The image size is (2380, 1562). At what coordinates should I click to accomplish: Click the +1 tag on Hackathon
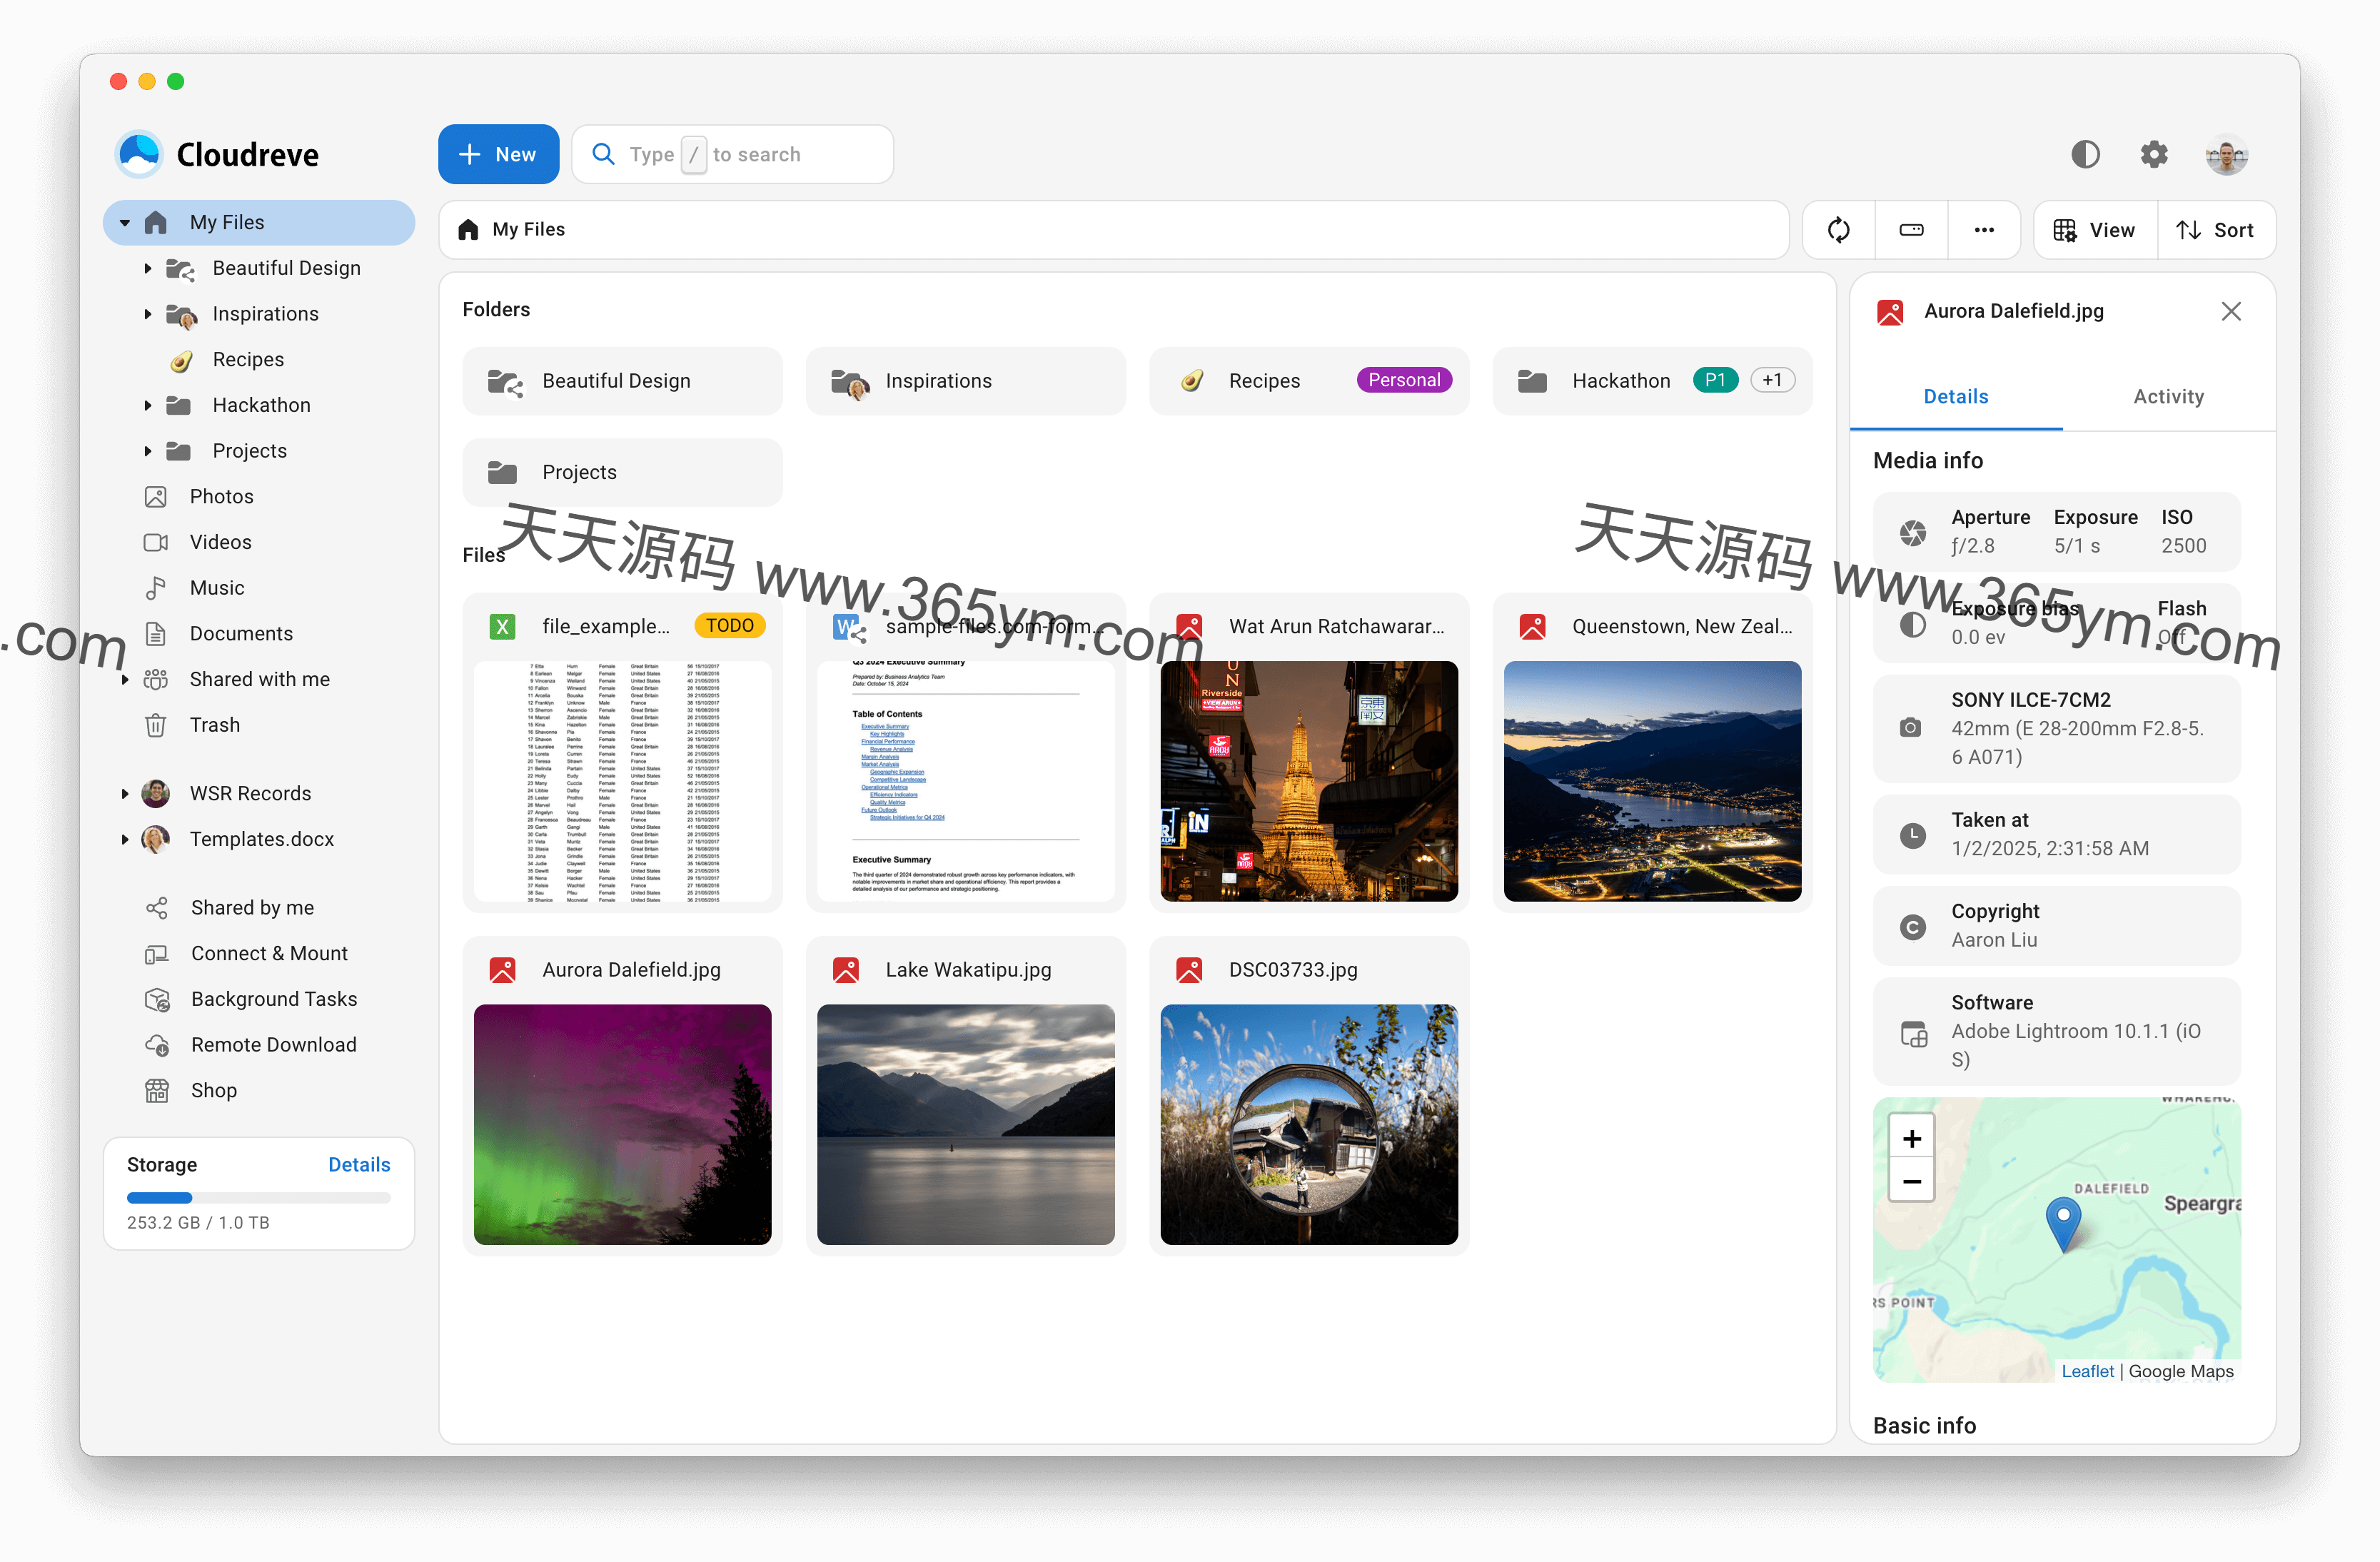[1772, 380]
